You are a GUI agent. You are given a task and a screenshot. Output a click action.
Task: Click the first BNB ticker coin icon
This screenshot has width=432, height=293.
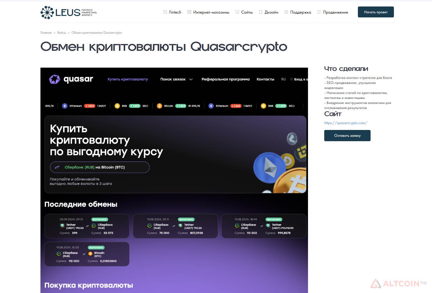pos(117,106)
